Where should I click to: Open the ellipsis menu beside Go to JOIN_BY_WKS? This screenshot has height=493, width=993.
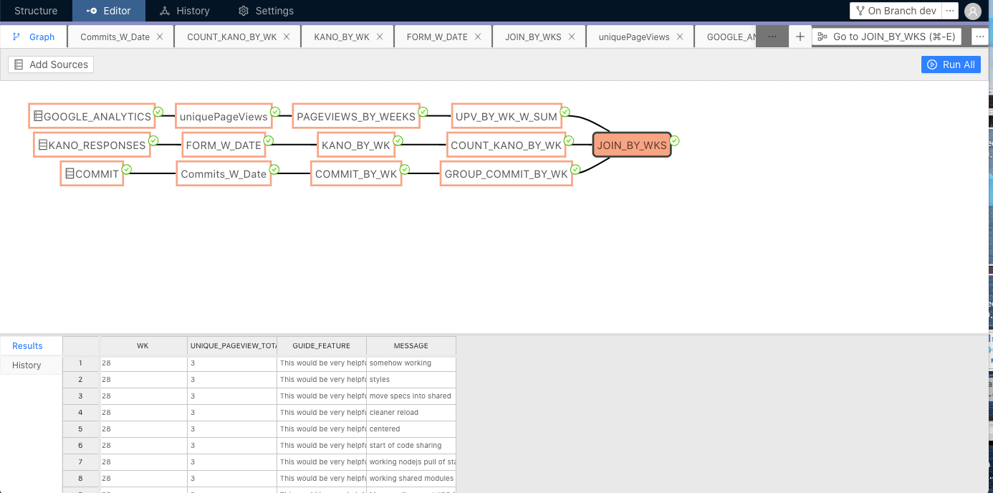coord(980,36)
